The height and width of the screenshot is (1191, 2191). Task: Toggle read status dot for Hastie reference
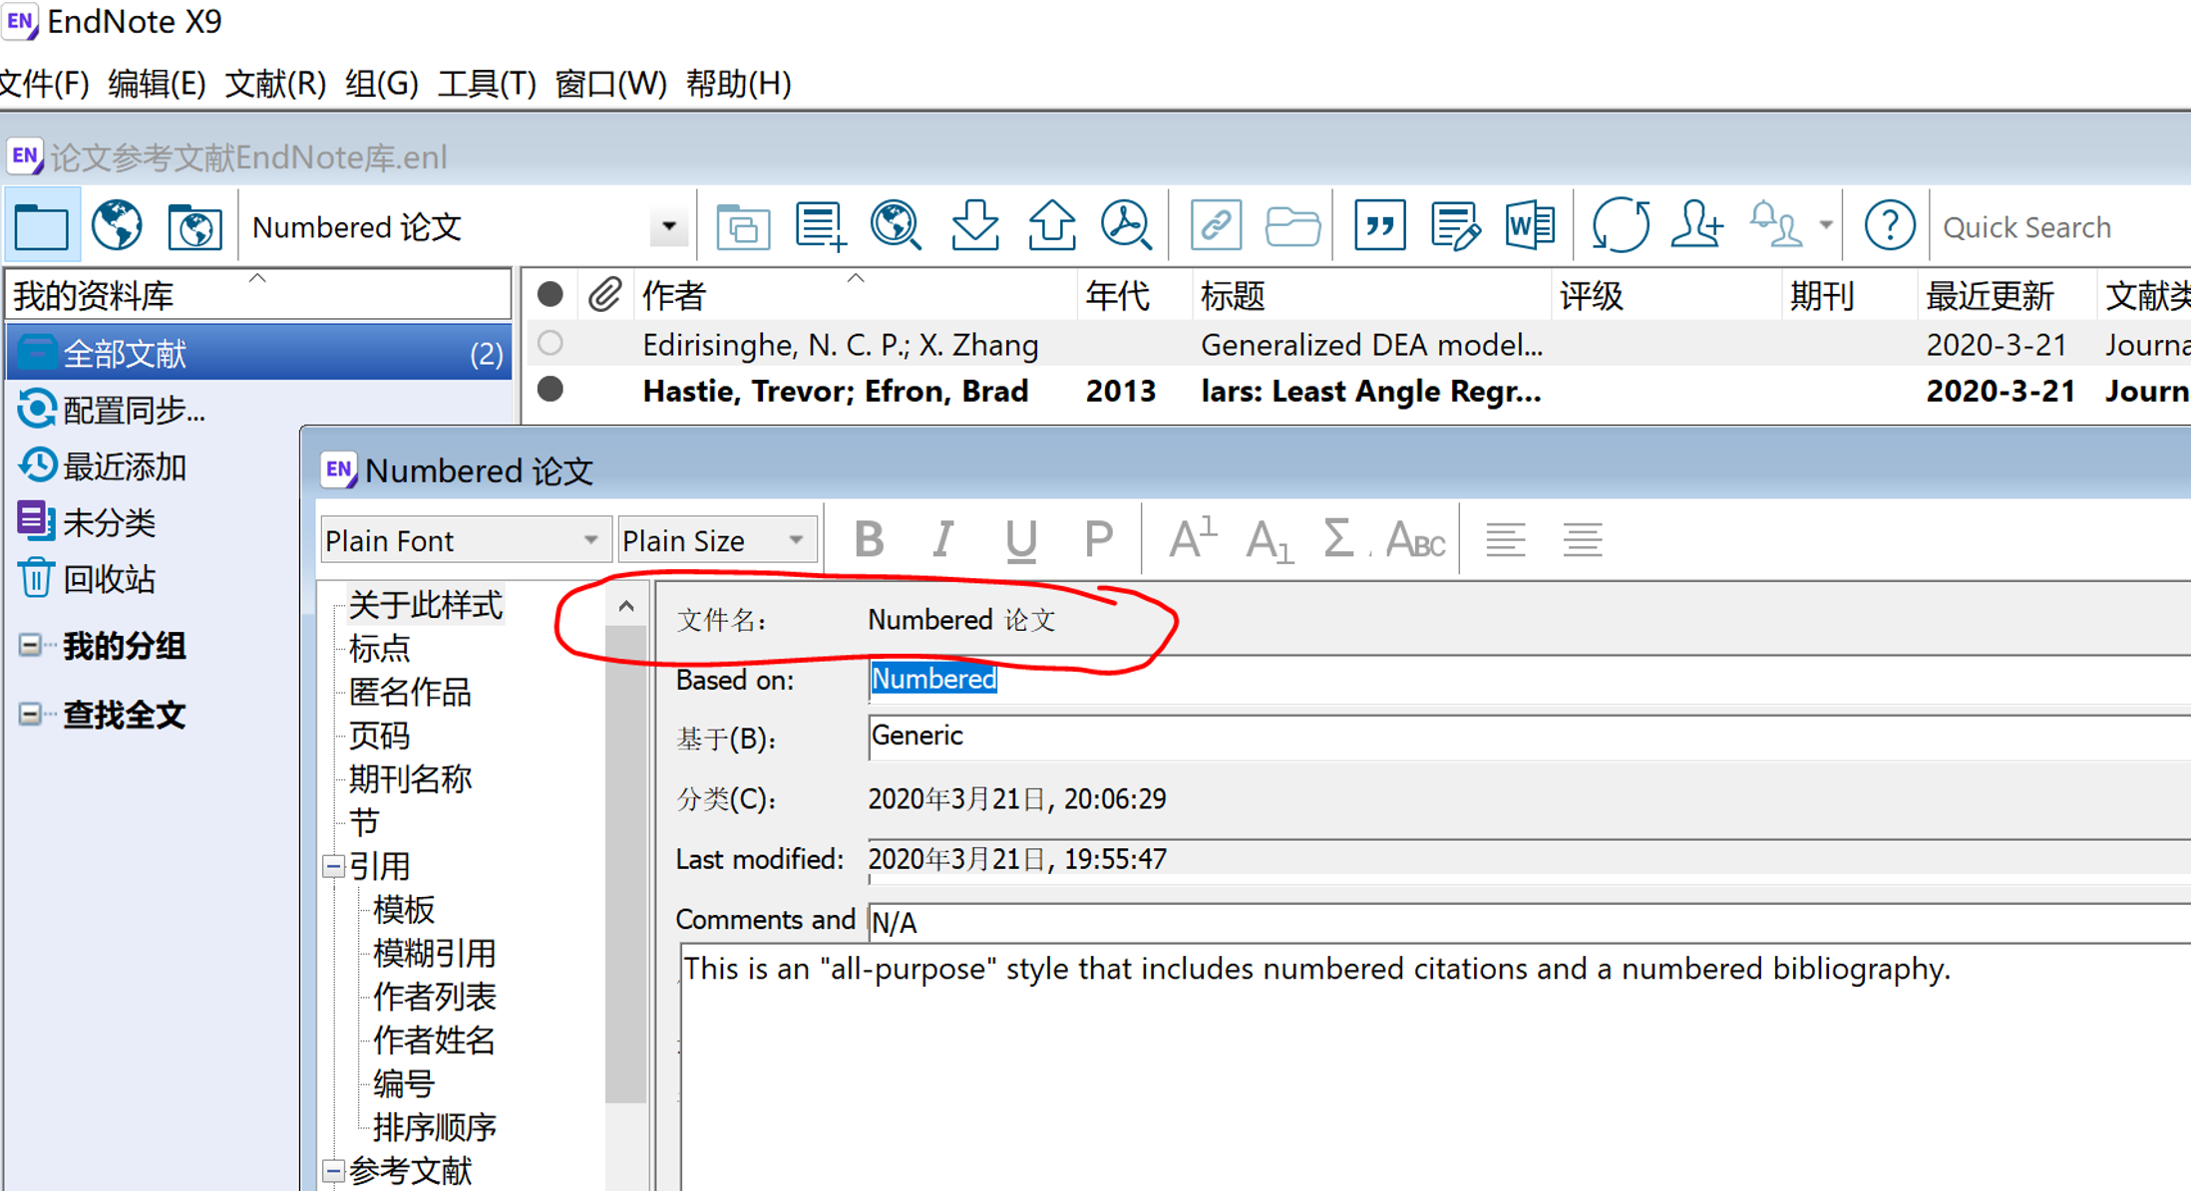[550, 390]
